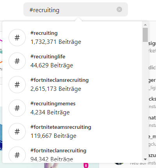156x168 pixels.
Task: Click the suggestions list scrollbar thumb
Action: coord(145,35)
